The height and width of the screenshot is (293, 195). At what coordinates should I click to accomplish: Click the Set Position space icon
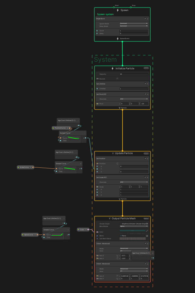click(x=117, y=164)
